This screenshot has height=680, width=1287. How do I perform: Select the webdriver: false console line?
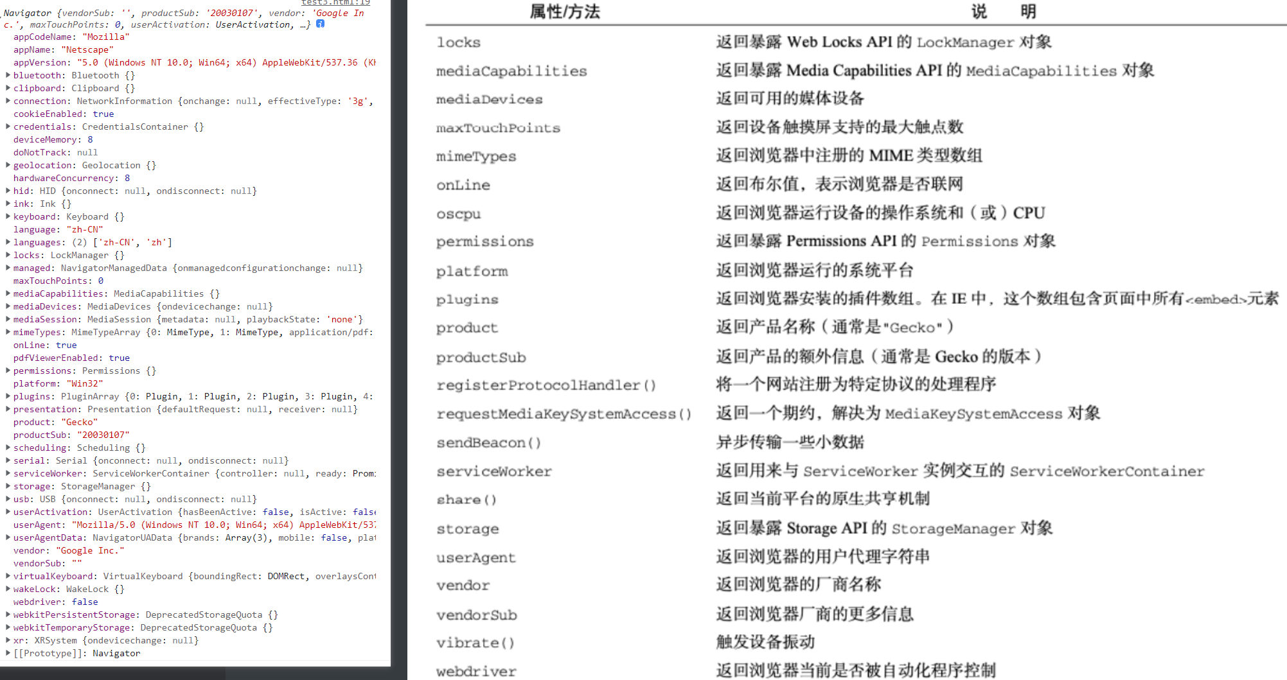(x=56, y=602)
